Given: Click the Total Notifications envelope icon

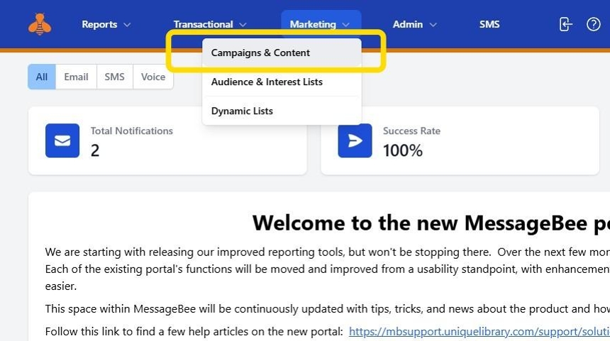Looking at the screenshot, I should [x=62, y=140].
